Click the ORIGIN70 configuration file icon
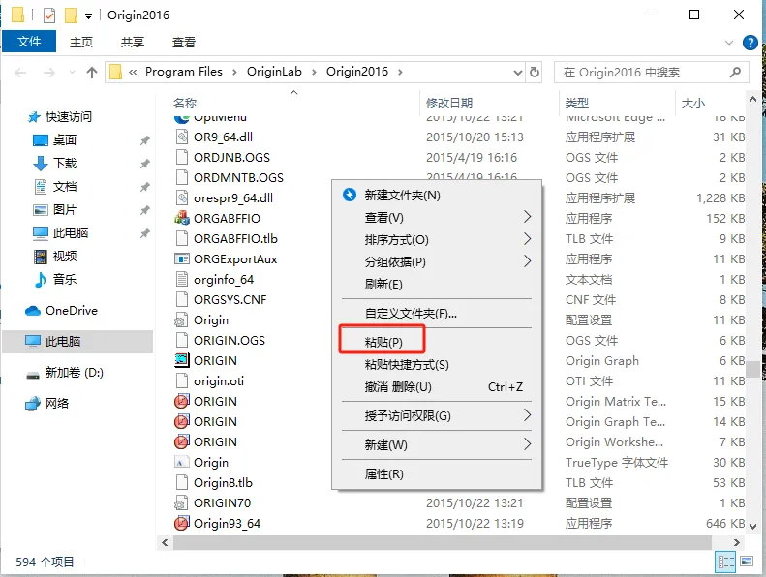 tap(182, 502)
